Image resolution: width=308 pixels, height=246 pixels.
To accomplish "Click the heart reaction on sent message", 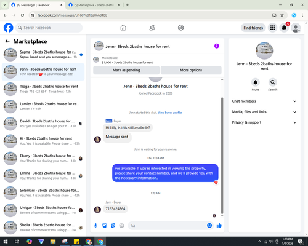I will [x=216, y=183].
